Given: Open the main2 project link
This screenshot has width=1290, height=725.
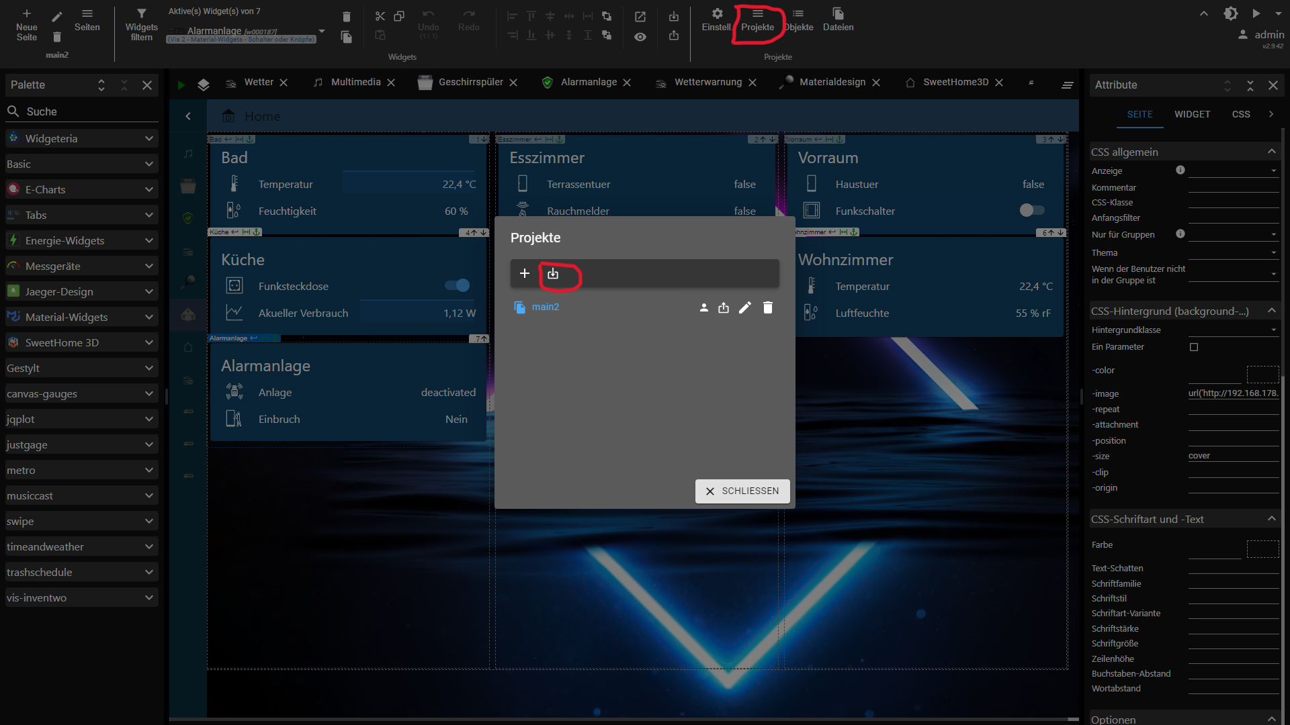Looking at the screenshot, I should click(545, 307).
